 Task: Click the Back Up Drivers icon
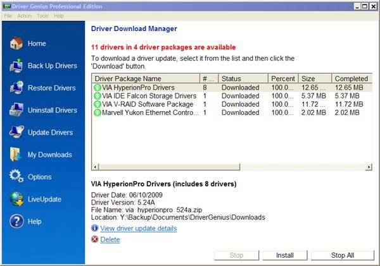[x=16, y=66]
